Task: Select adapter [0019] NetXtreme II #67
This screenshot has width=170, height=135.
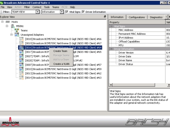Action: click(63, 43)
